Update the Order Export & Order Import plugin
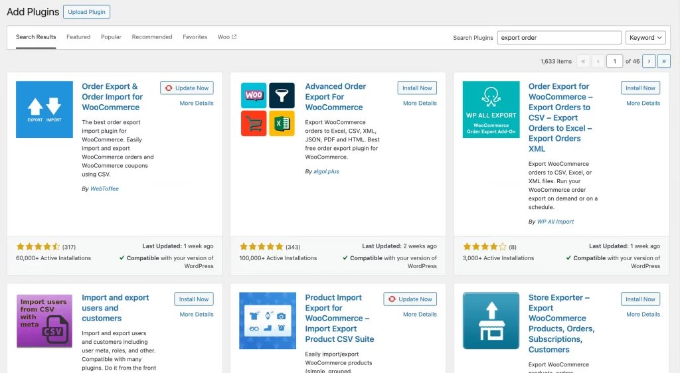680x373 pixels. 187,88
